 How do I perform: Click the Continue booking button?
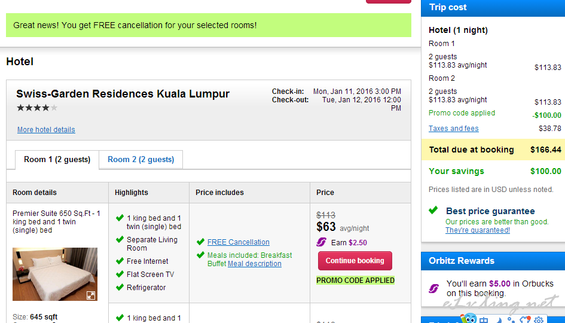(355, 261)
